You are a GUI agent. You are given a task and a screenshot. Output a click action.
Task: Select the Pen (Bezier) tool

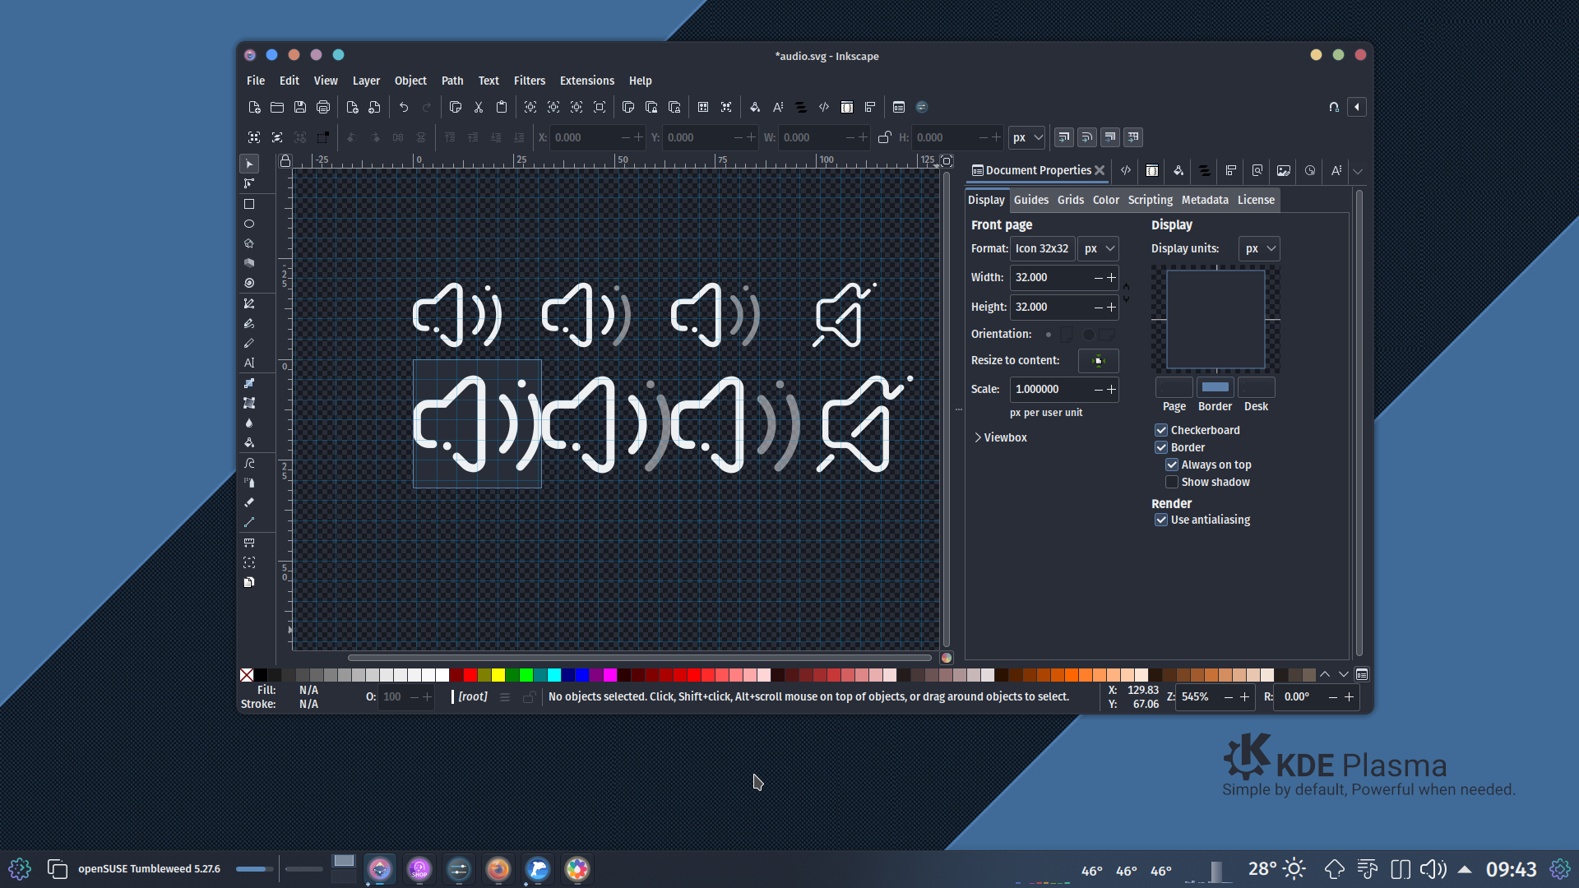(x=249, y=303)
